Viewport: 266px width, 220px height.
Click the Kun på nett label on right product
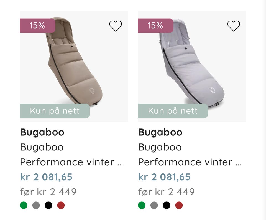pos(173,111)
